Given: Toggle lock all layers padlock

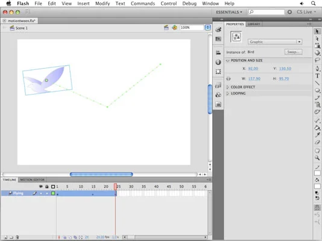Looking at the screenshot, I should 47,186.
